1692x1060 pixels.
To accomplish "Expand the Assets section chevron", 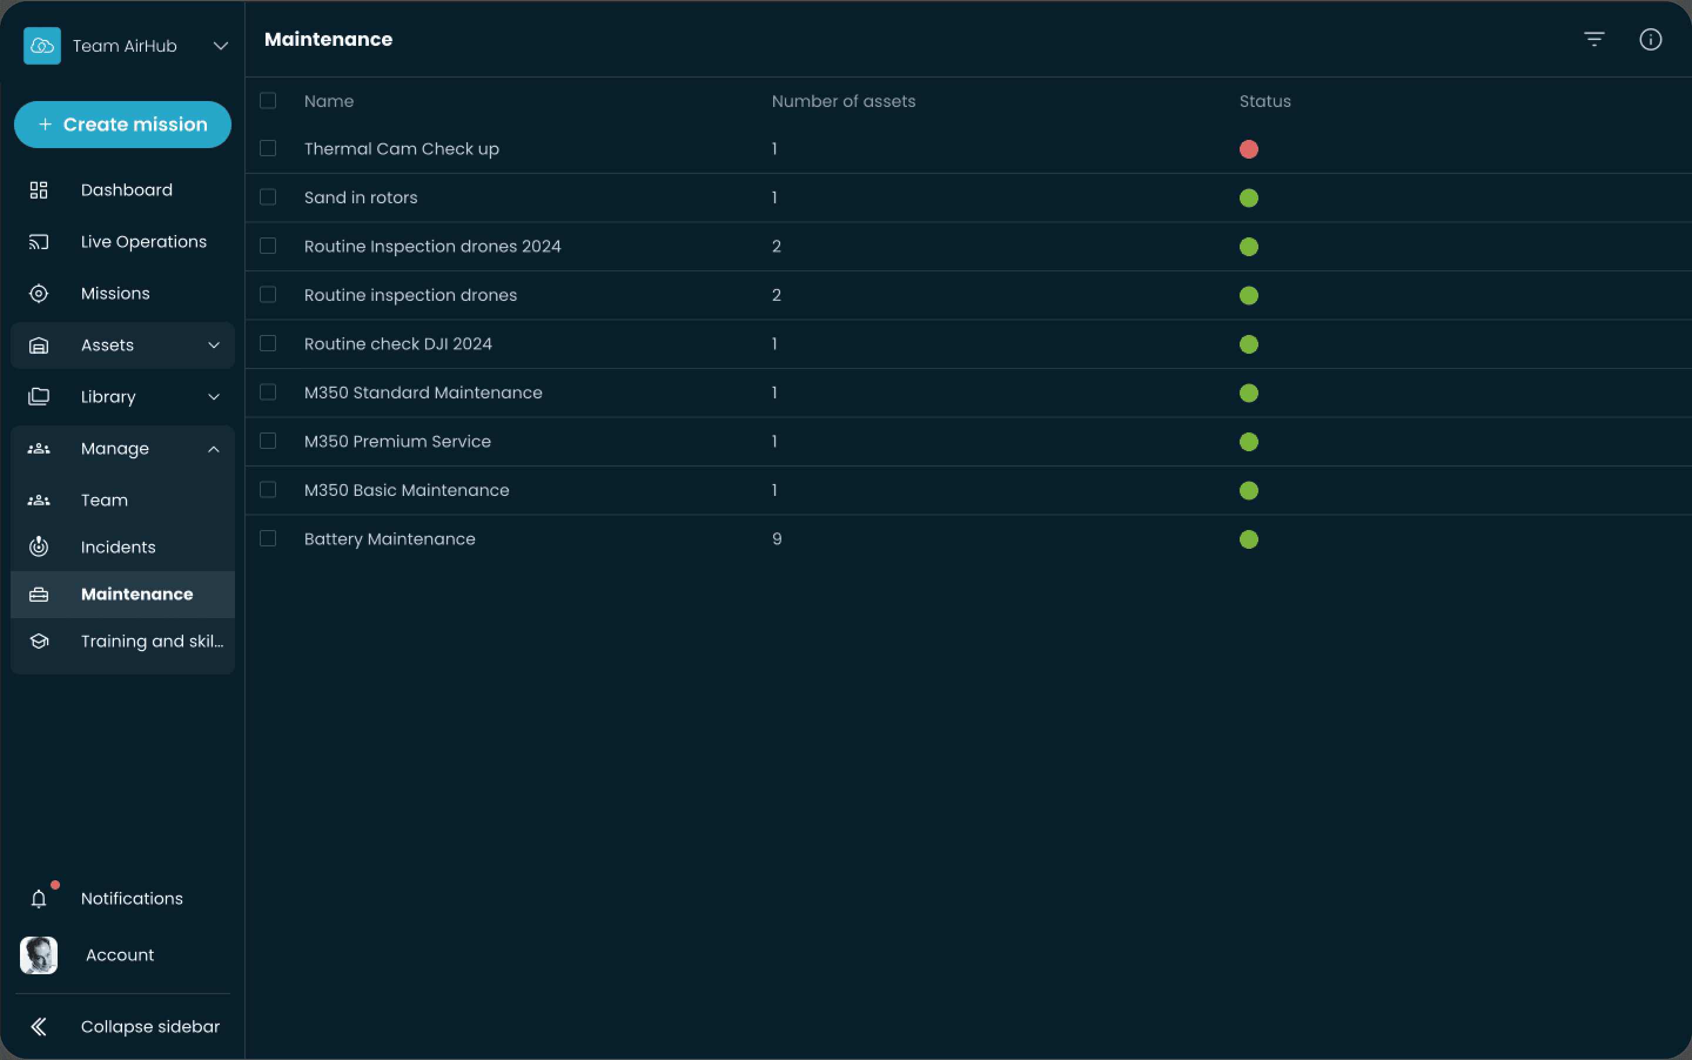I will pyautogui.click(x=214, y=345).
